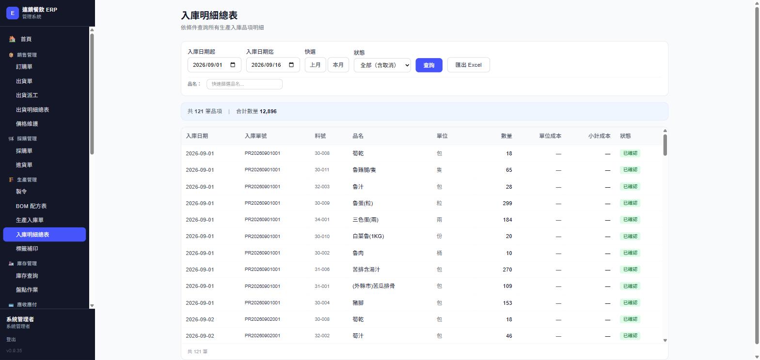Click the 生產管理 section icon
760x360 pixels.
11,180
